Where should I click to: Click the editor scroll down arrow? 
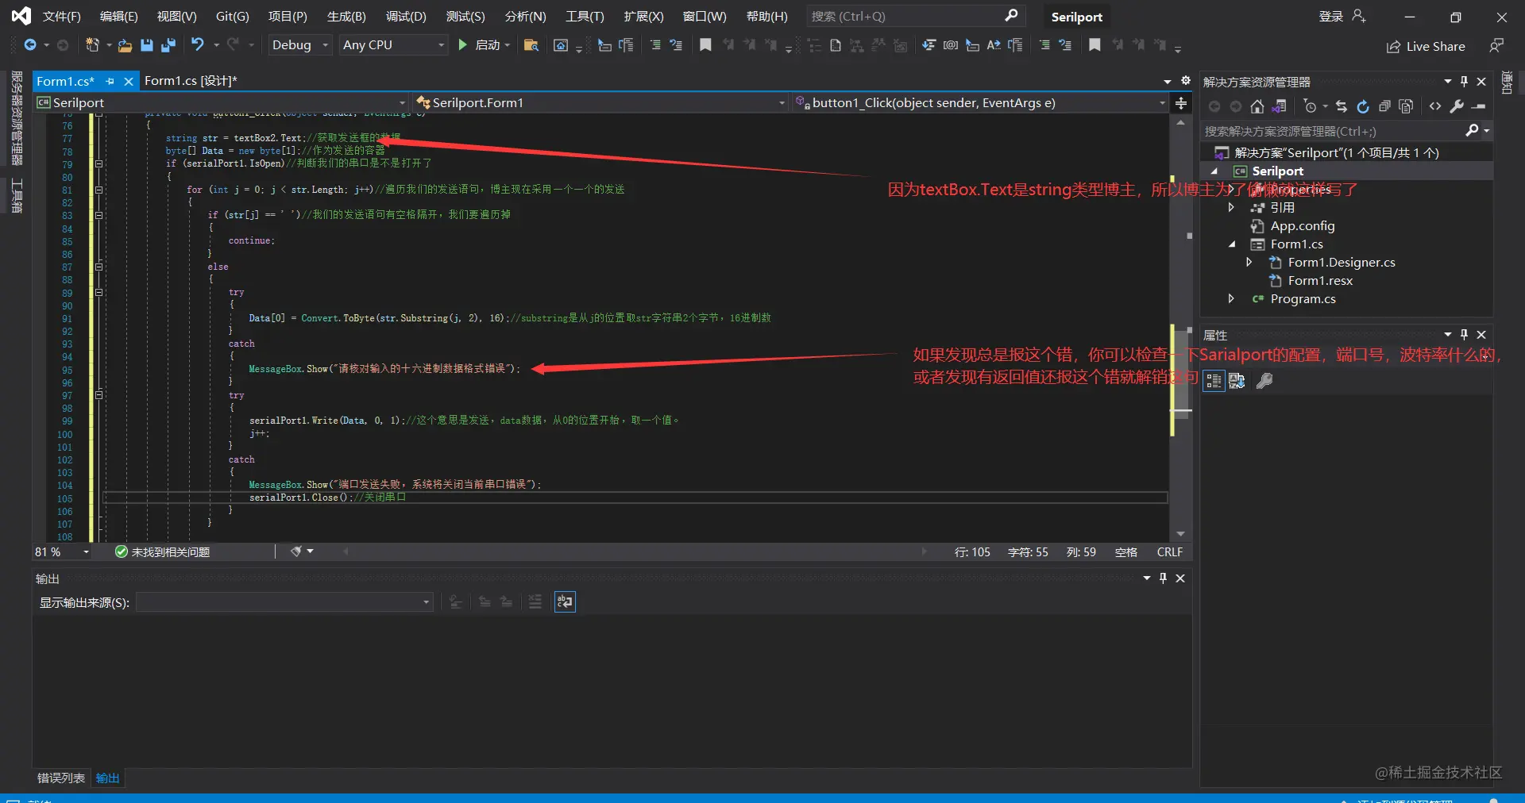tap(1180, 534)
